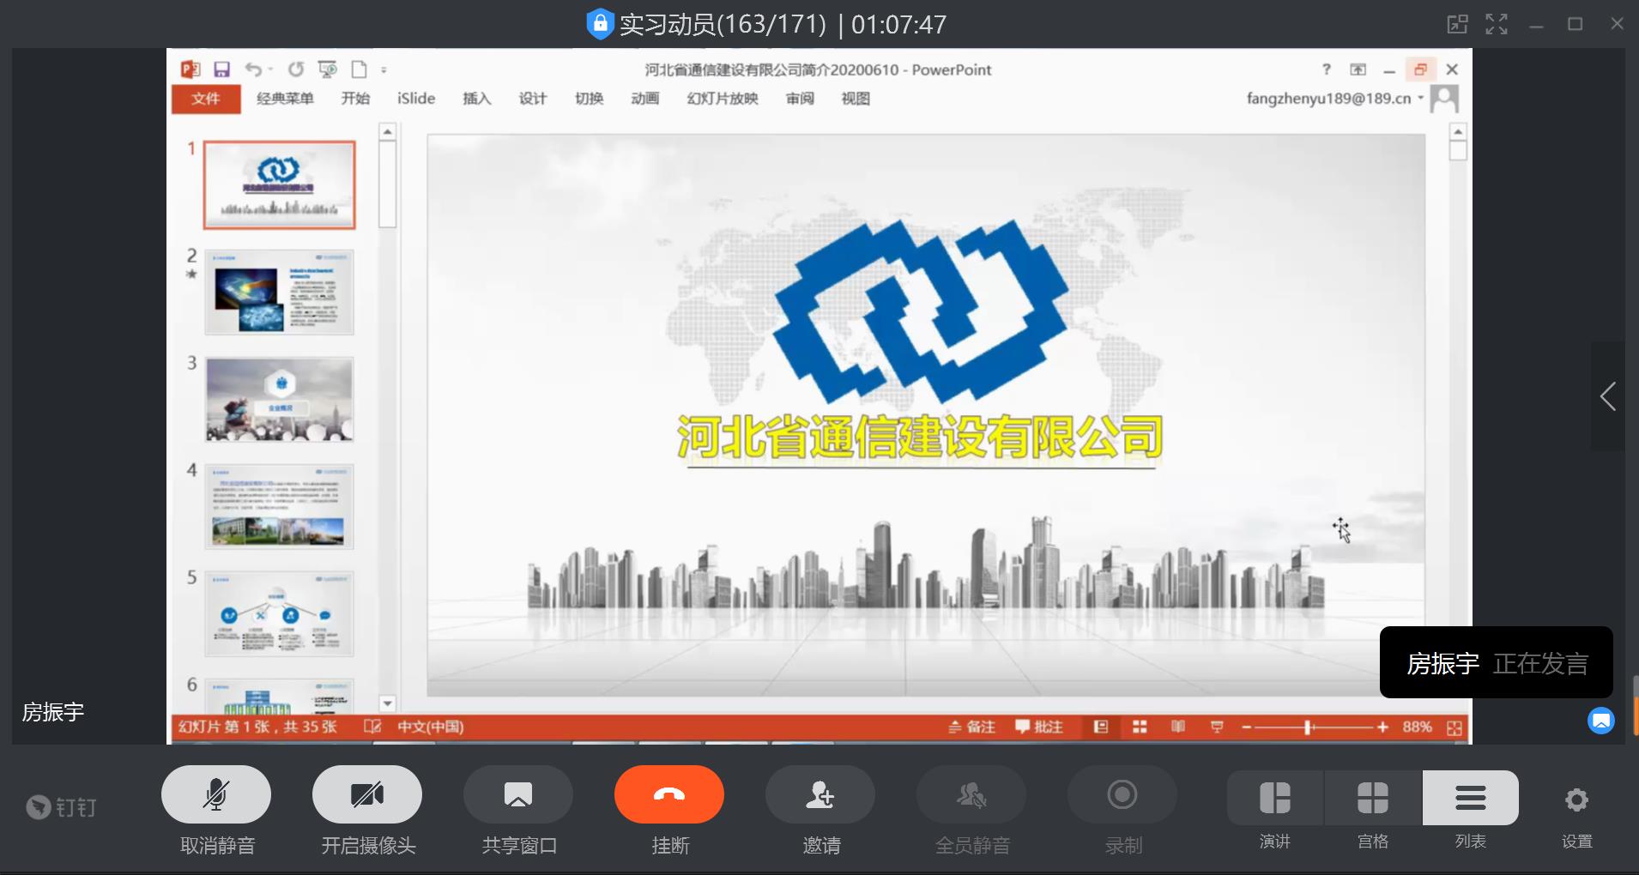The image size is (1639, 875).
Task: Fit slide to window icon
Action: click(1455, 727)
